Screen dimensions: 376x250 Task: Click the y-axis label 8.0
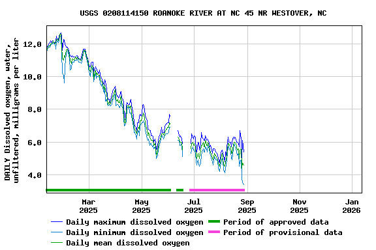click(x=35, y=109)
